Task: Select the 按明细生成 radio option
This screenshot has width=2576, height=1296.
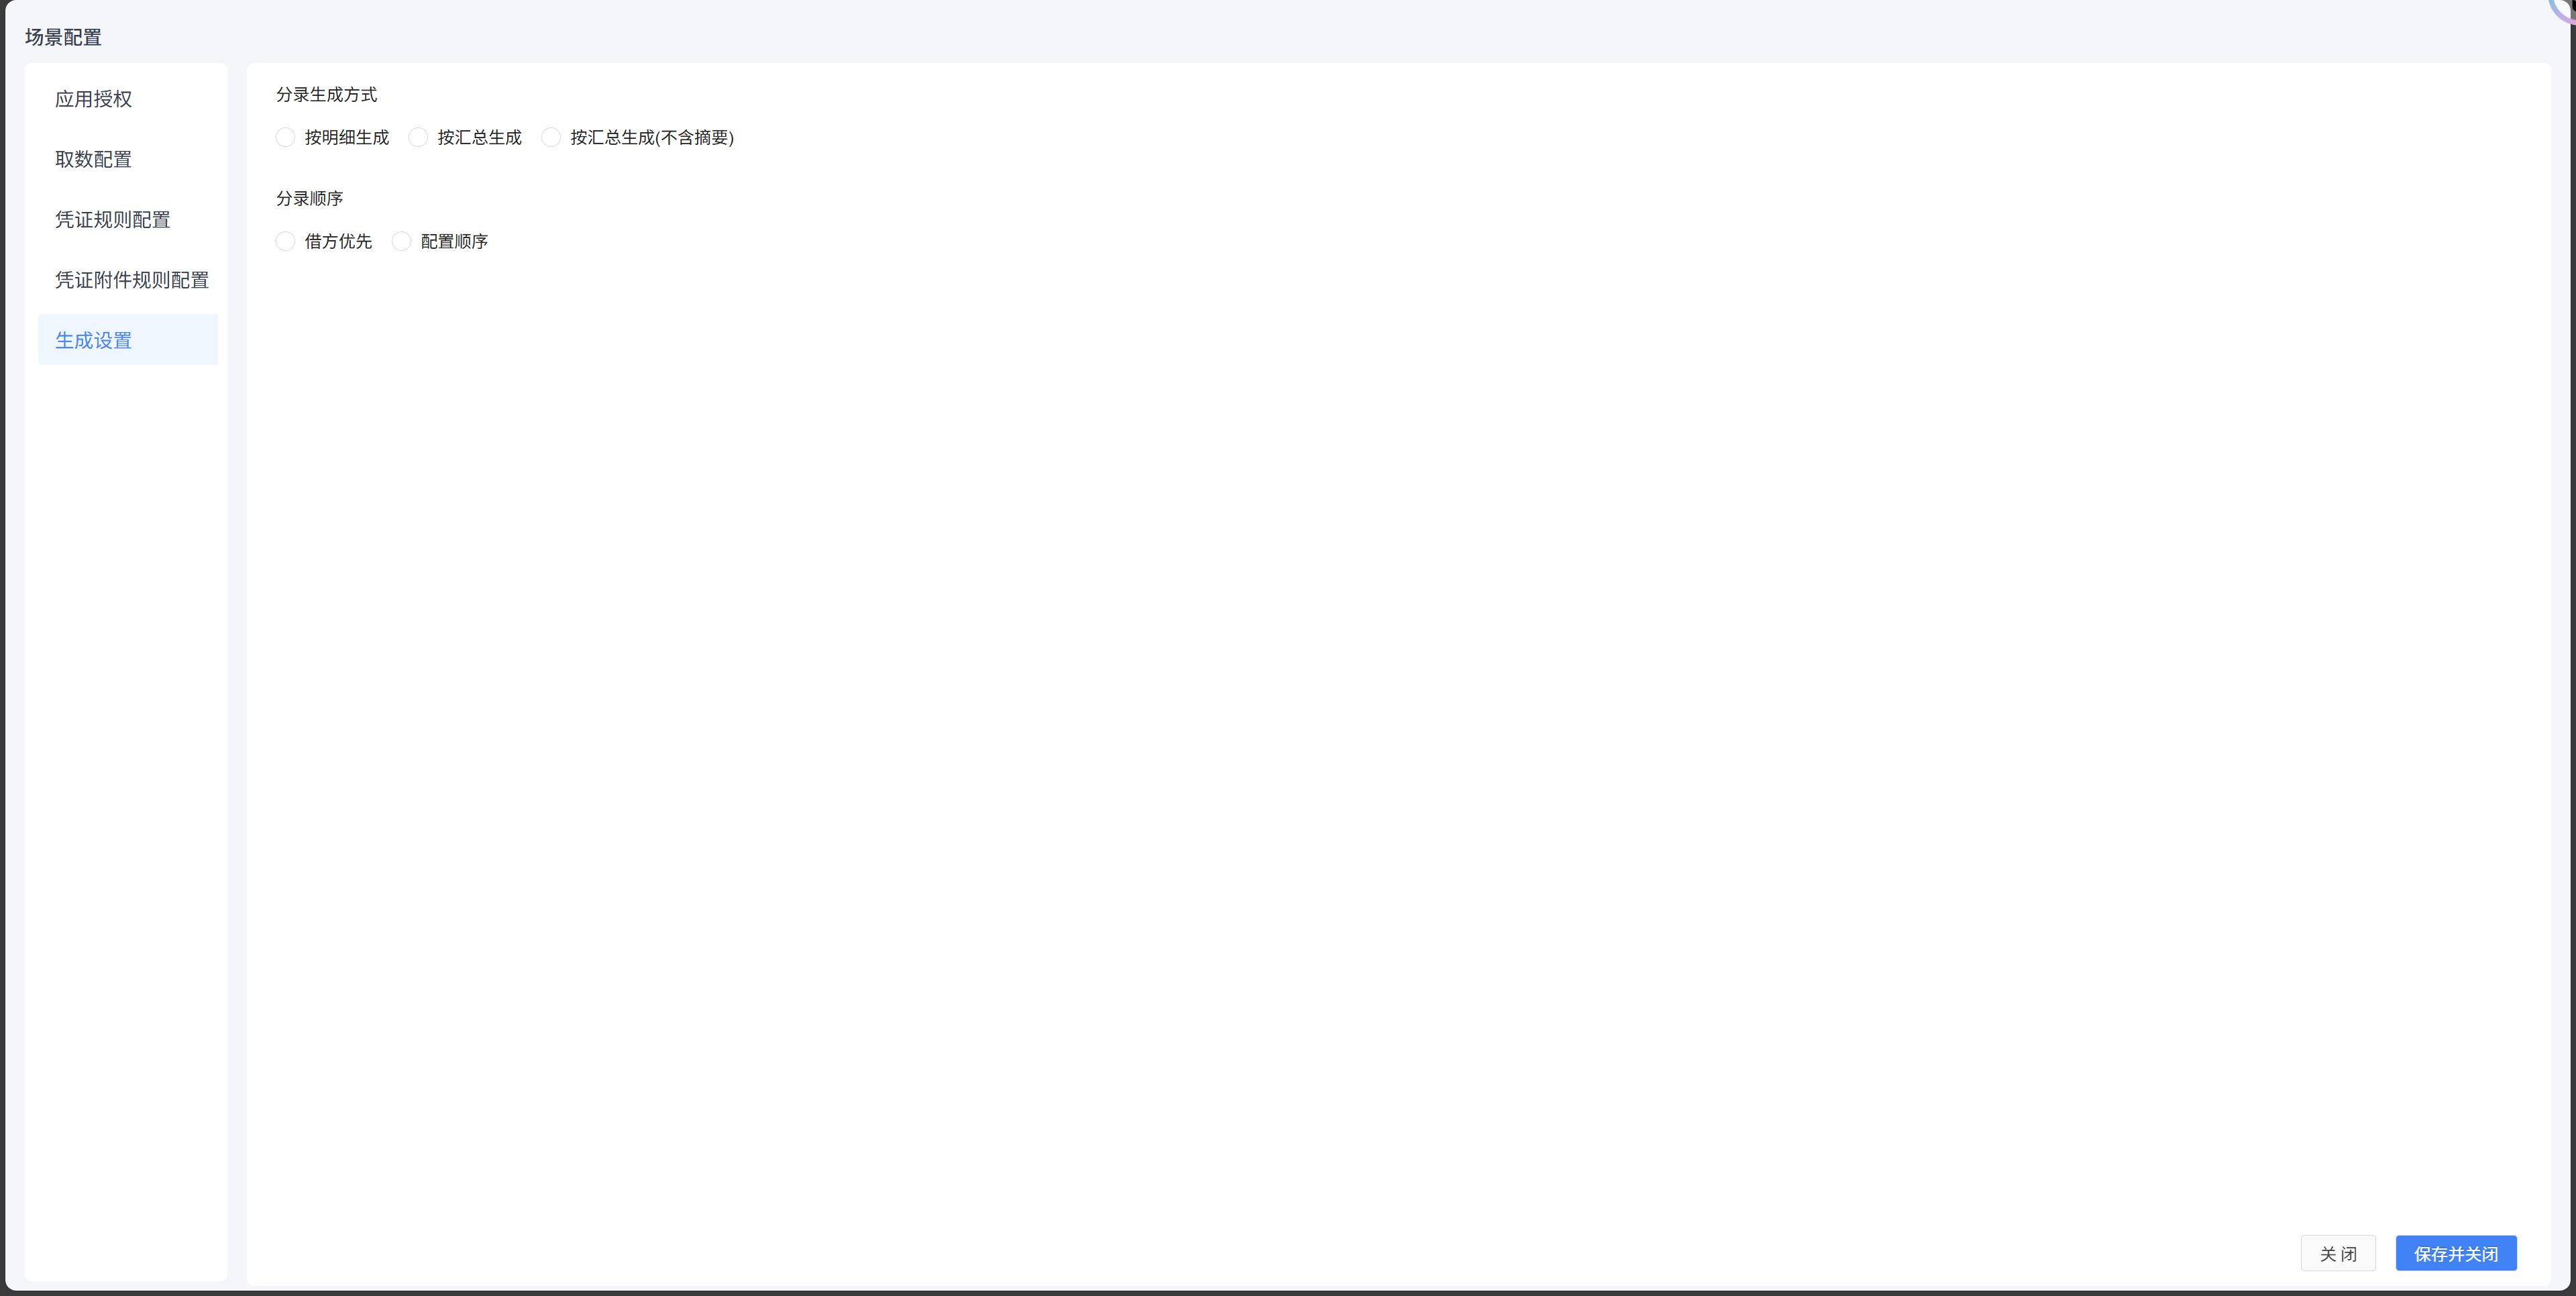Action: click(x=286, y=137)
